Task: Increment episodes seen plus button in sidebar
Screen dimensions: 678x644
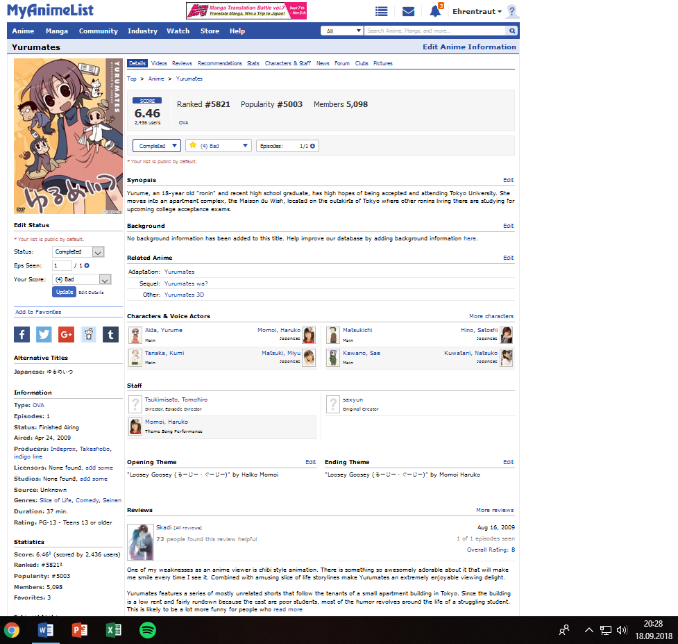Action: point(87,266)
